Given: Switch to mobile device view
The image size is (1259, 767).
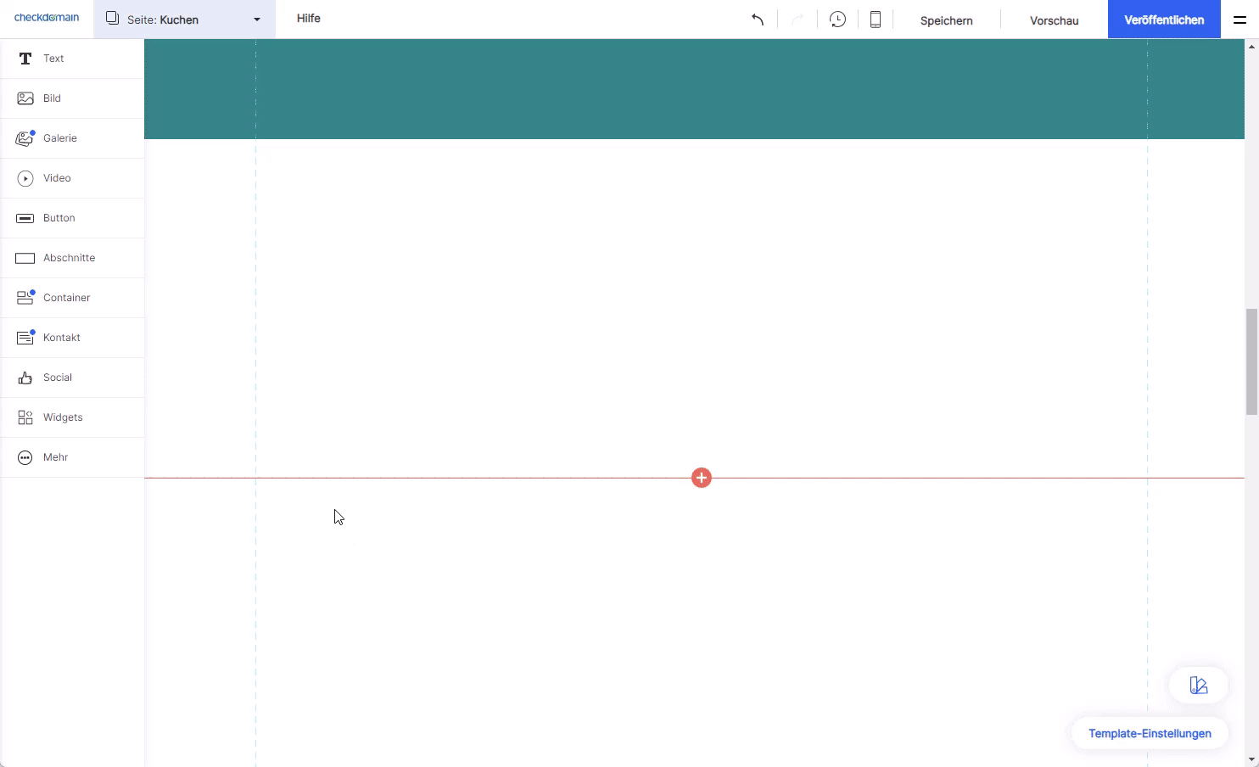Looking at the screenshot, I should coord(875,20).
